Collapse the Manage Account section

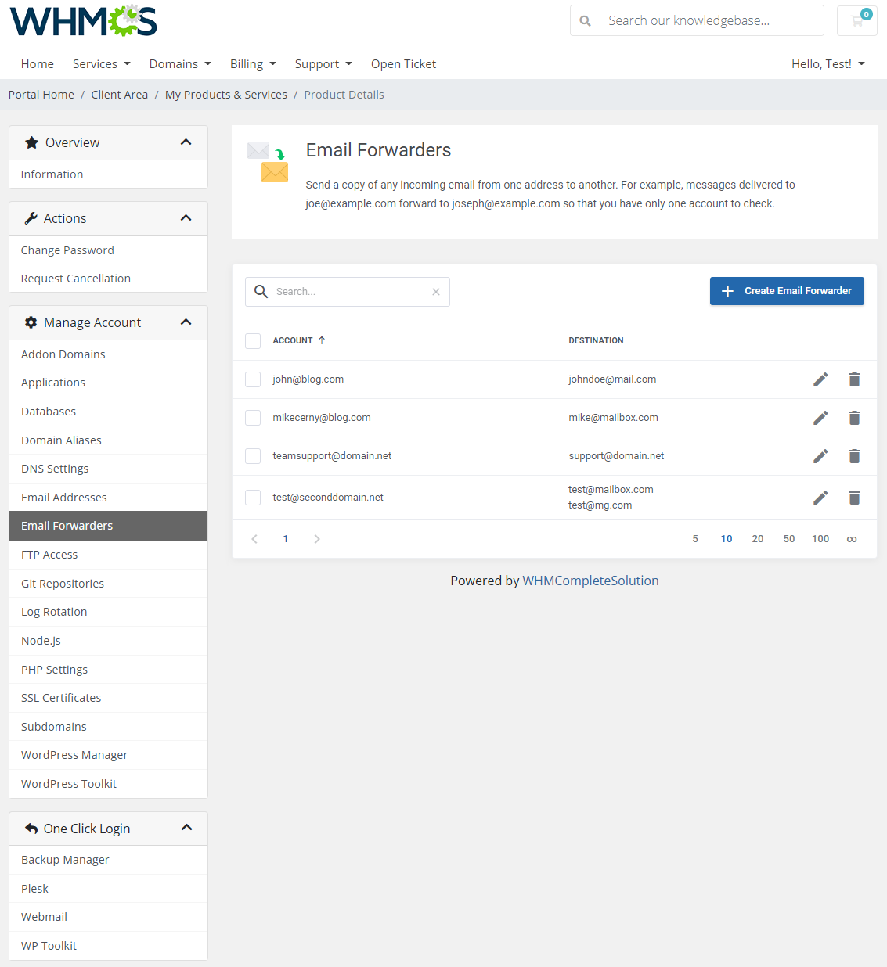186,322
